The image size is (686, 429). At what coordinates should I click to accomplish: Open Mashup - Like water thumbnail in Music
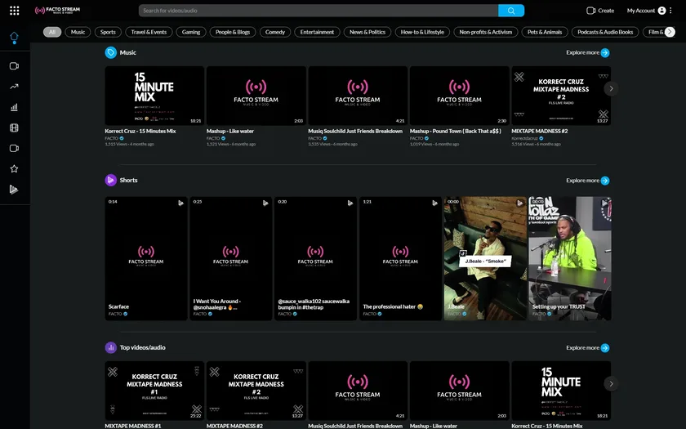(256, 96)
